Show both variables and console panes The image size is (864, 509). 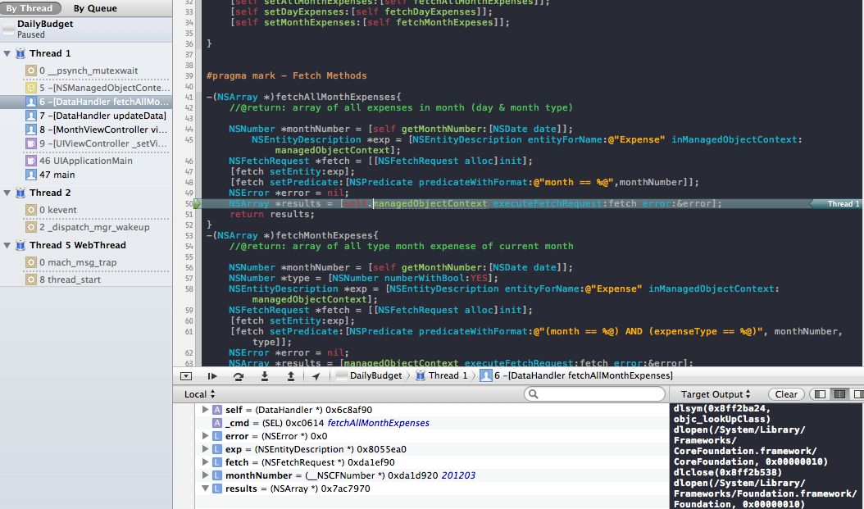point(839,394)
